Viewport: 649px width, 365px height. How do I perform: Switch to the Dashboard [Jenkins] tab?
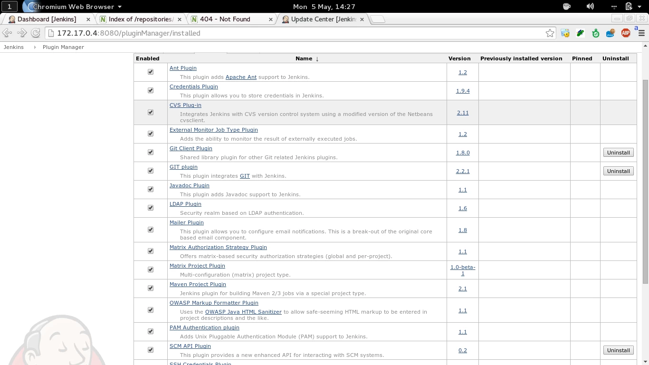[x=47, y=19]
